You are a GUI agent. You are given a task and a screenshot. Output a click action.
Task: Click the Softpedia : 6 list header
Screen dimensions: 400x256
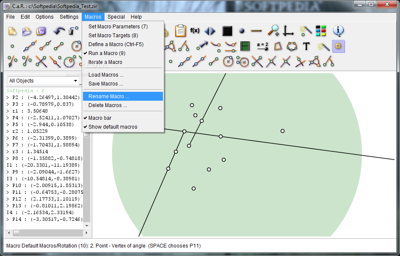click(25, 91)
